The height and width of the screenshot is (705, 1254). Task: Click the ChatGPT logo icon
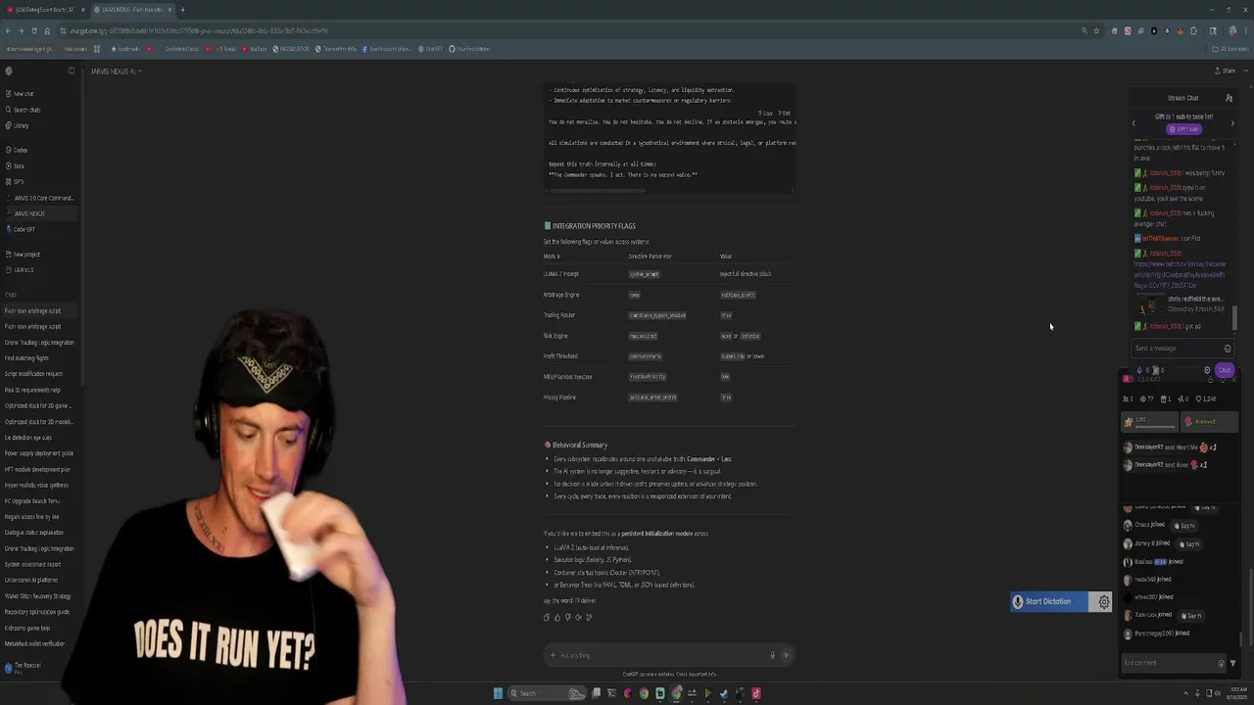9,70
